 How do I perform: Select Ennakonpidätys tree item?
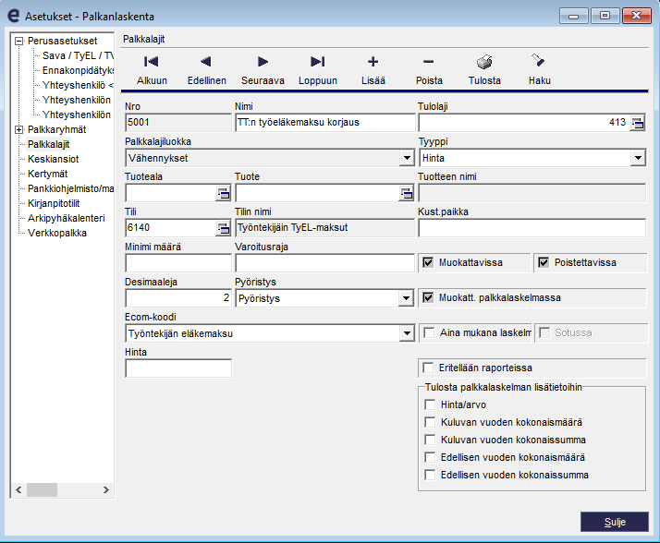tap(78, 70)
